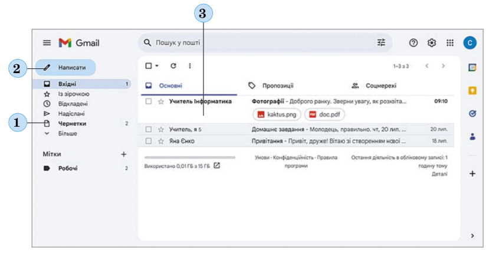Open the Google apps grid
489x253 pixels.
click(449, 42)
